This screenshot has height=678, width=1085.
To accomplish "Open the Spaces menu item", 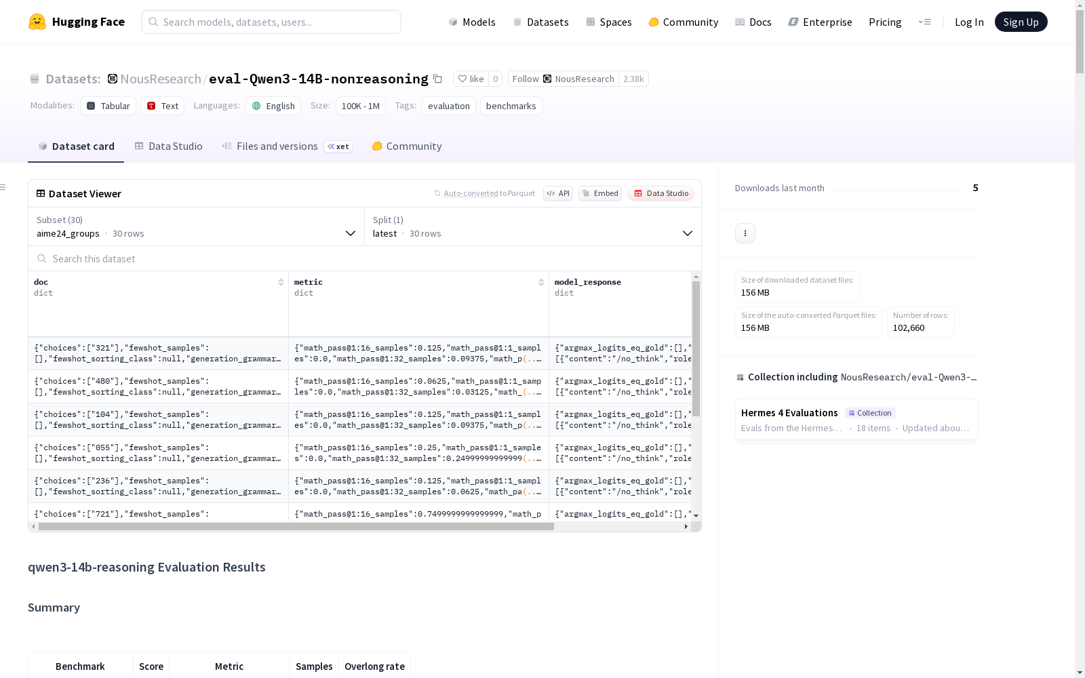I will (609, 22).
